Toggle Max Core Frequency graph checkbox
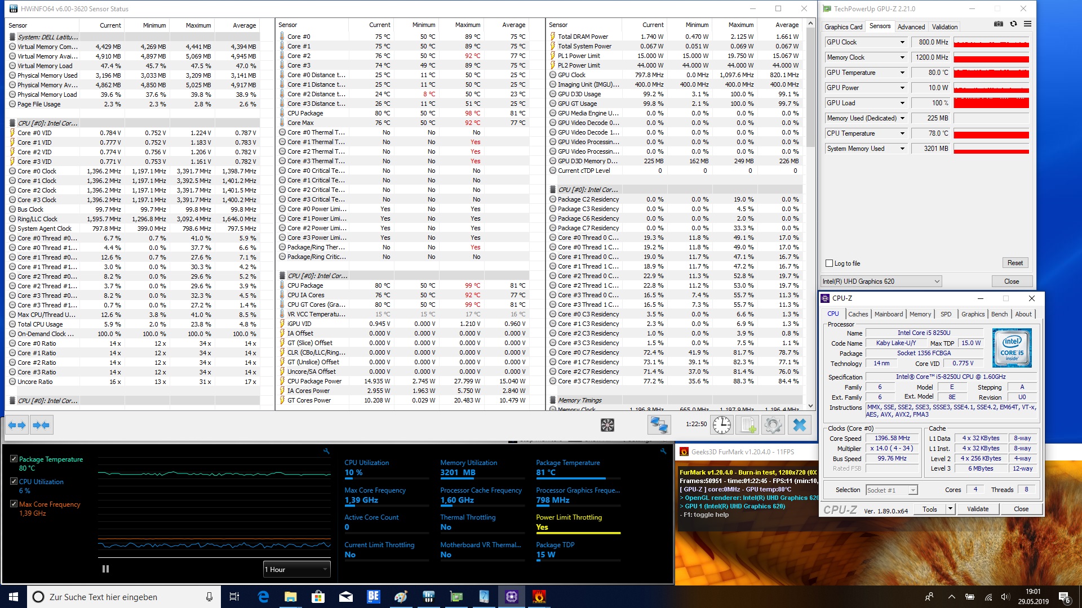This screenshot has width=1082, height=608. tap(14, 504)
